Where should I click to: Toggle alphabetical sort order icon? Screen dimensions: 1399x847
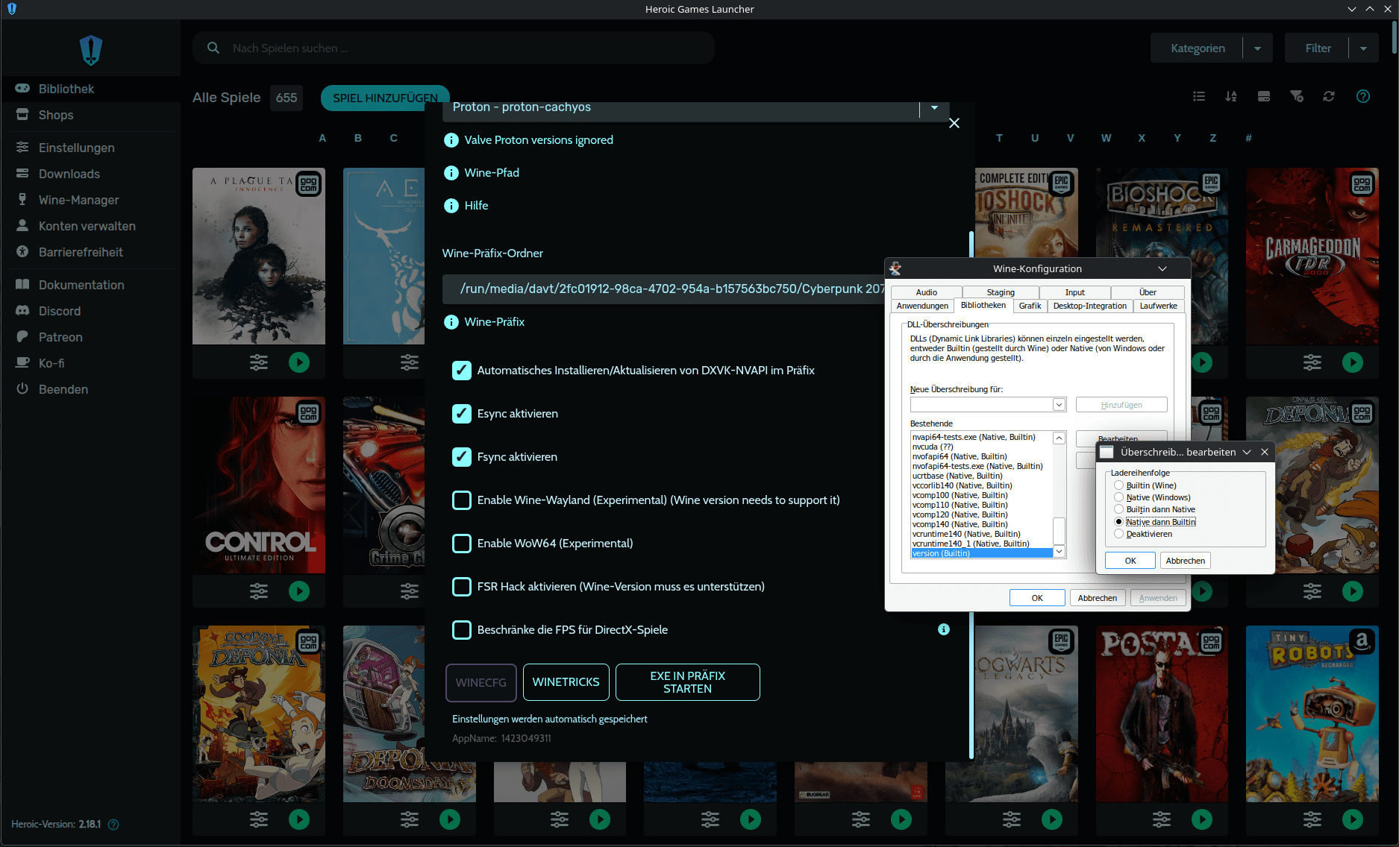pos(1231,96)
